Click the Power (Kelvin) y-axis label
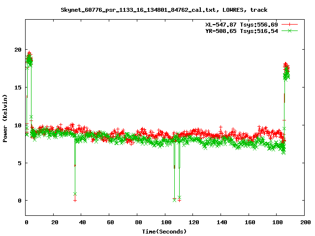This screenshot has width=315, height=236. pos(5,118)
